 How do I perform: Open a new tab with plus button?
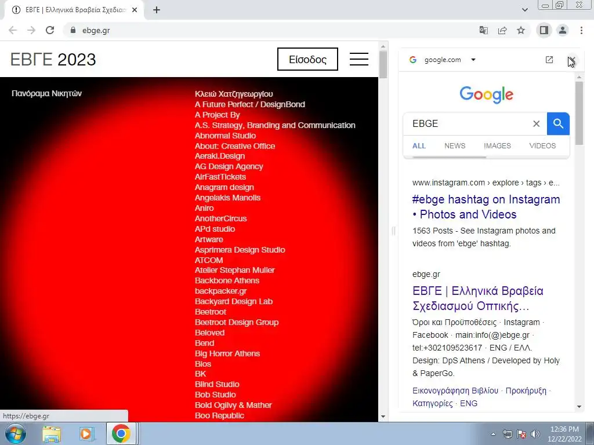point(157,10)
